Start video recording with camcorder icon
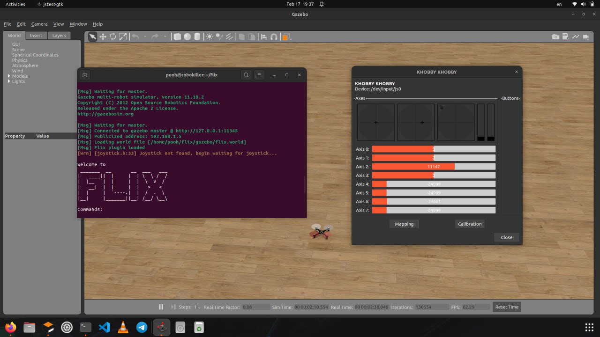Image resolution: width=600 pixels, height=337 pixels. click(586, 37)
